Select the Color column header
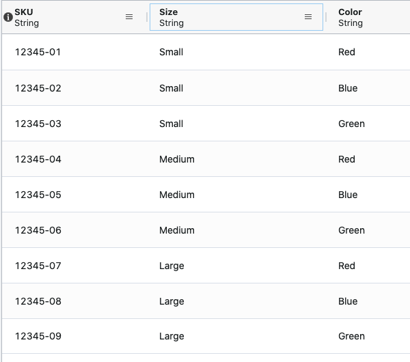The image size is (410, 362). 350,12
